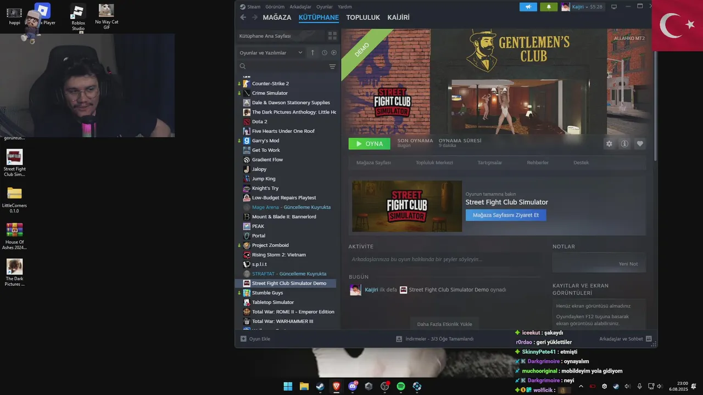
Task: Open the Yardım menu
Action: click(345, 7)
